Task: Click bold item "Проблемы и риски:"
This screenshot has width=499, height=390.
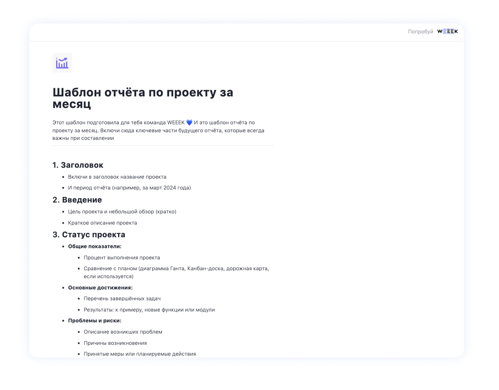Action: coord(95,321)
